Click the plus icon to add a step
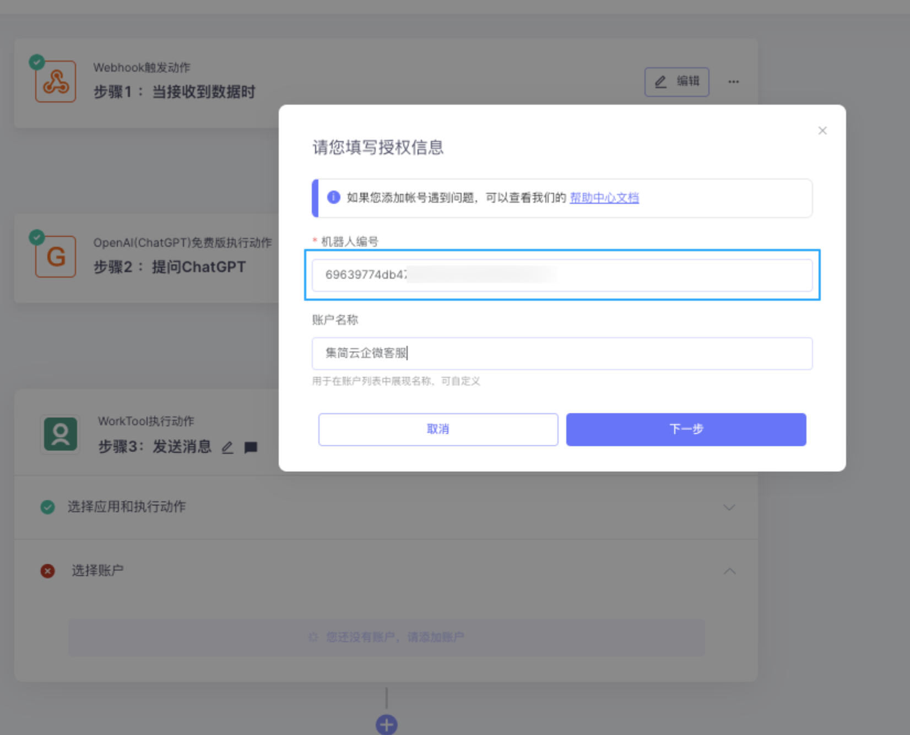910x735 pixels. pos(386,725)
